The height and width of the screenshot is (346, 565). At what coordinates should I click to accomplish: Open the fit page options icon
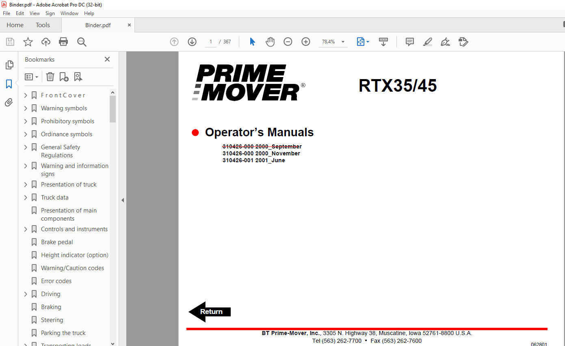363,42
